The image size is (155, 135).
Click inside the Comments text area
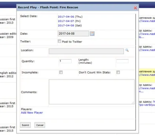(92, 92)
